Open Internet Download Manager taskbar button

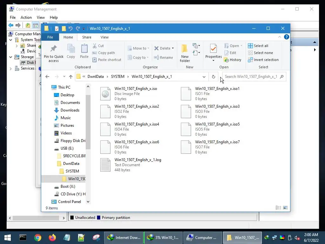click(x=123, y=238)
